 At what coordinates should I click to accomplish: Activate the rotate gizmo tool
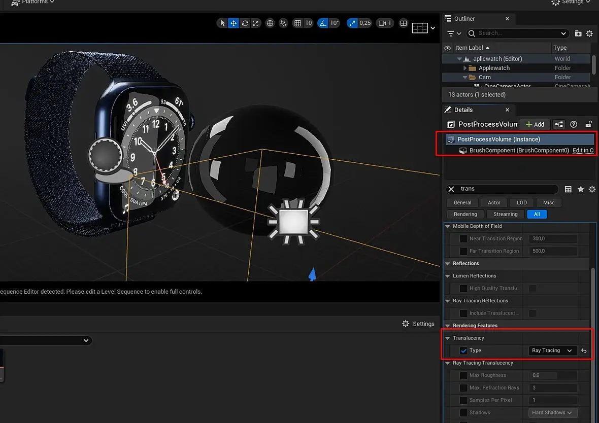(x=245, y=23)
